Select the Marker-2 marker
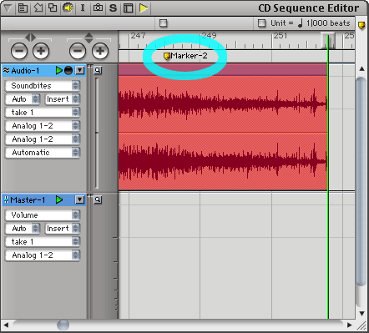The width and height of the screenshot is (369, 333). pos(185,56)
